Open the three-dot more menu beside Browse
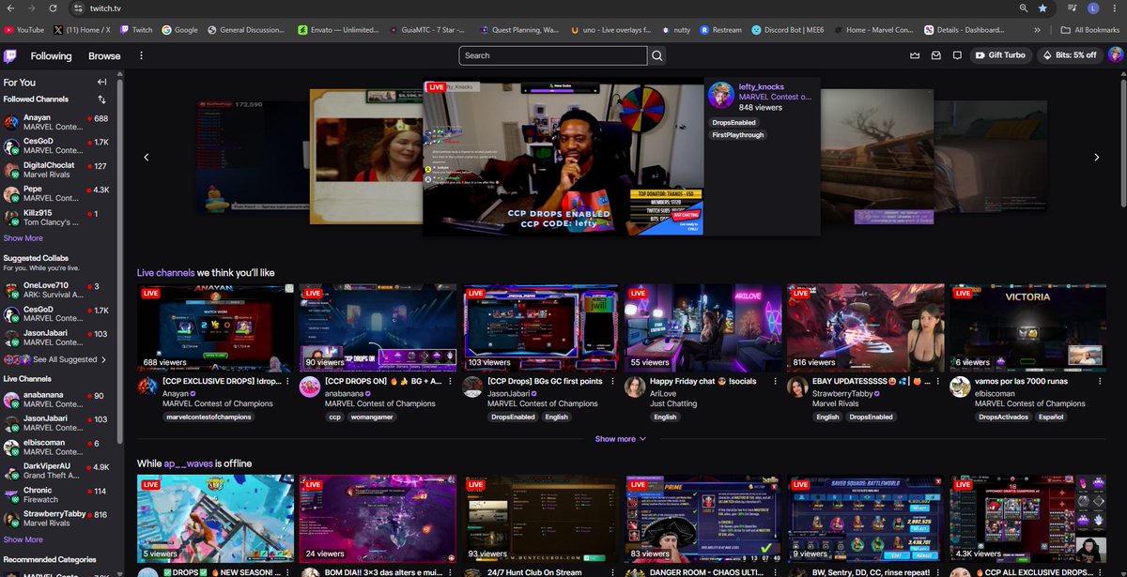This screenshot has width=1127, height=577. tap(141, 55)
